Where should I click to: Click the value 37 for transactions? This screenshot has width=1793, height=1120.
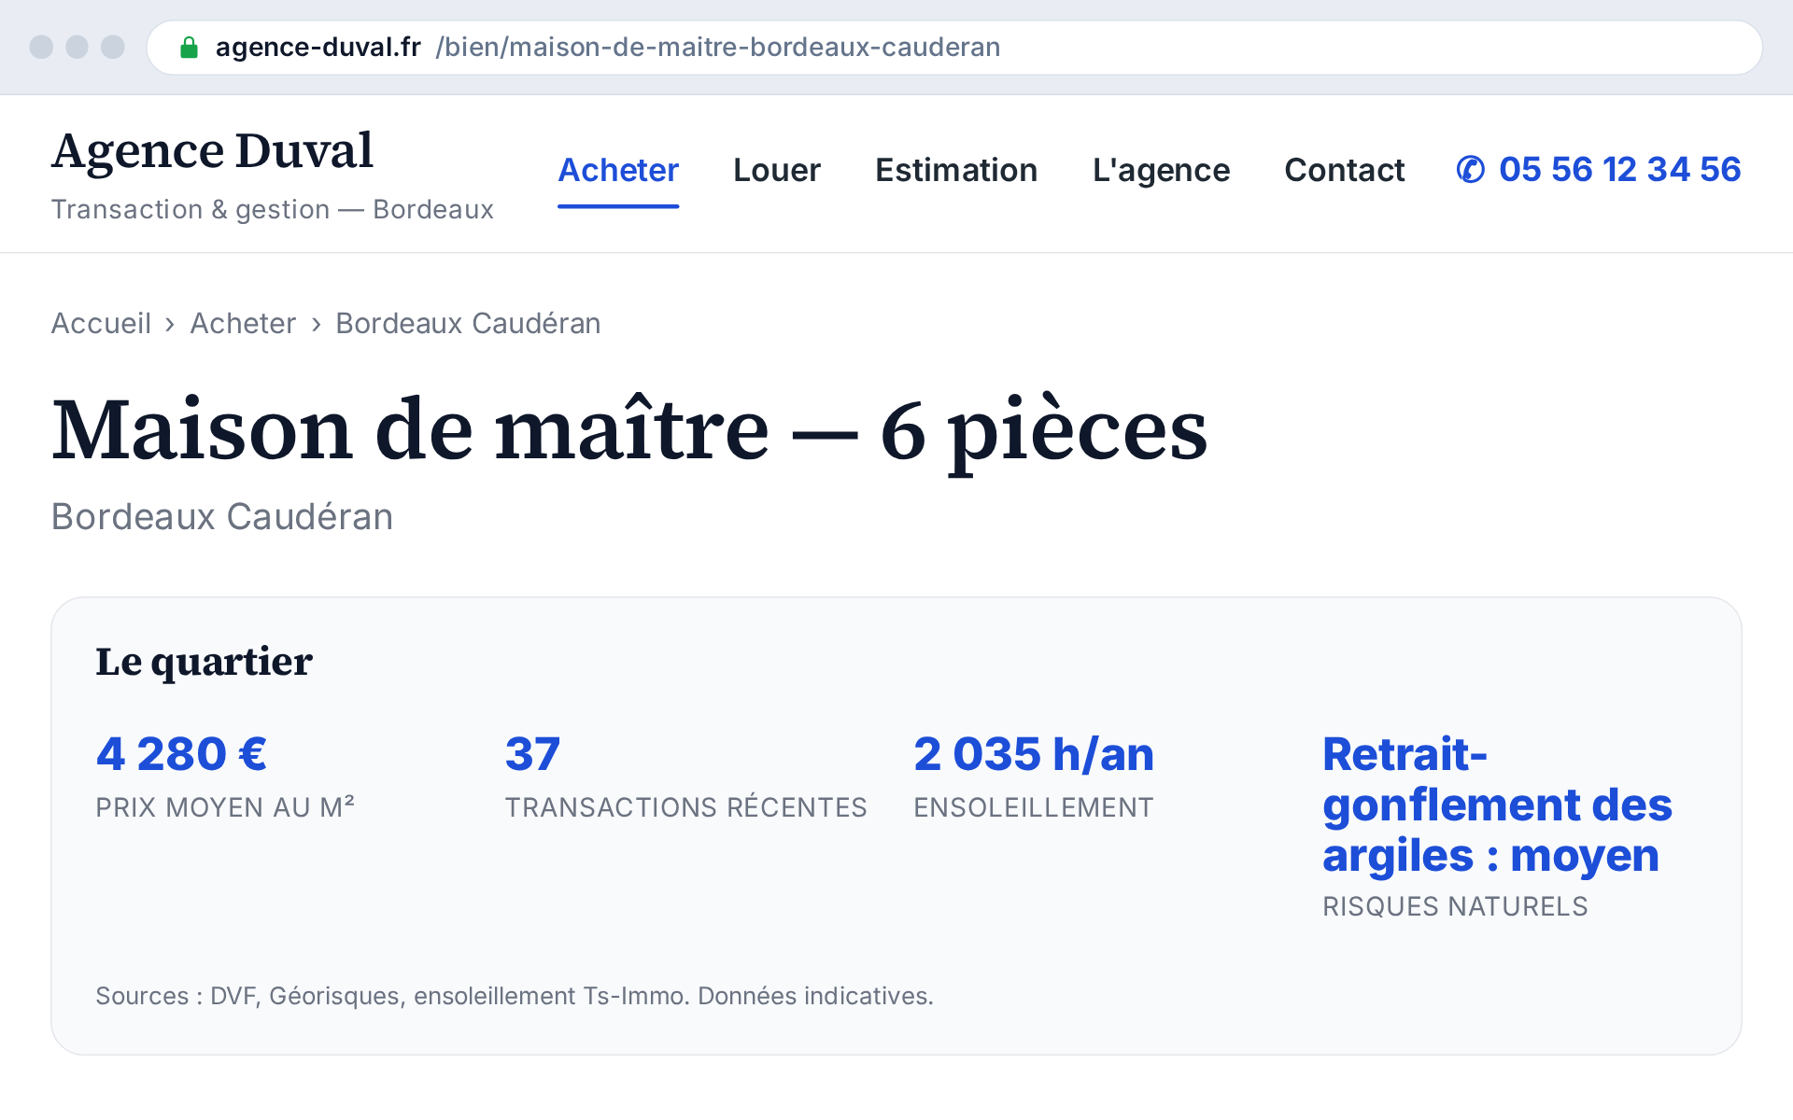532,754
